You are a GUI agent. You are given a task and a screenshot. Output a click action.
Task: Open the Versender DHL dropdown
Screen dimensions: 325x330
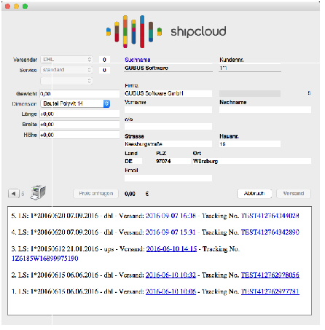coord(66,60)
